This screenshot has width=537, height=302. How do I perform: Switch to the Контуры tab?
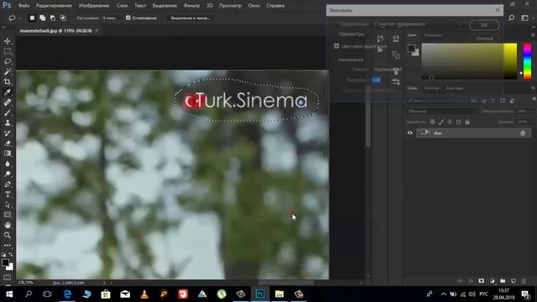[x=455, y=88]
